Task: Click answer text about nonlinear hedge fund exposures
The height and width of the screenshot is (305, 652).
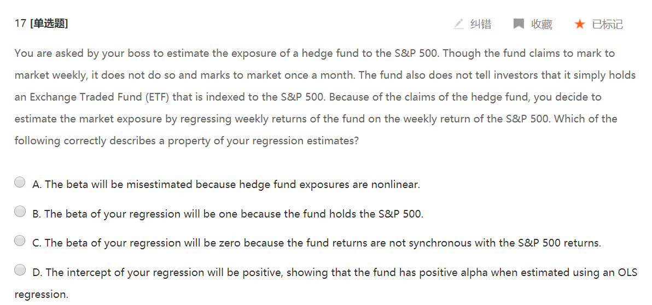Action: click(226, 185)
